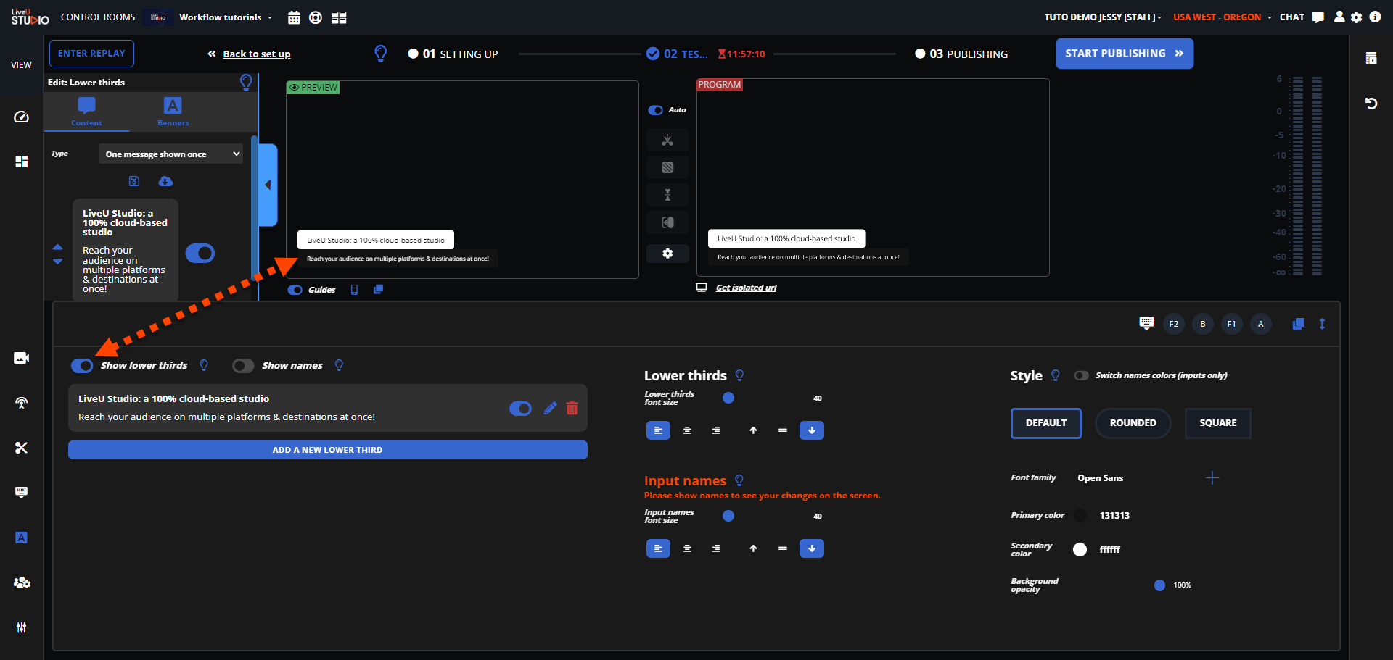
Task: Go to 02 Testing step
Action: point(677,54)
